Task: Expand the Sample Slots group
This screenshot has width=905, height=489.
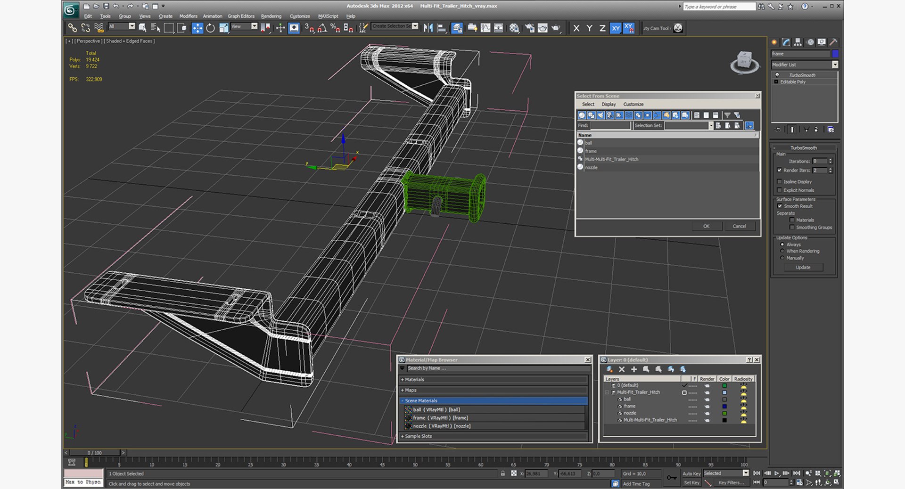Action: point(494,436)
